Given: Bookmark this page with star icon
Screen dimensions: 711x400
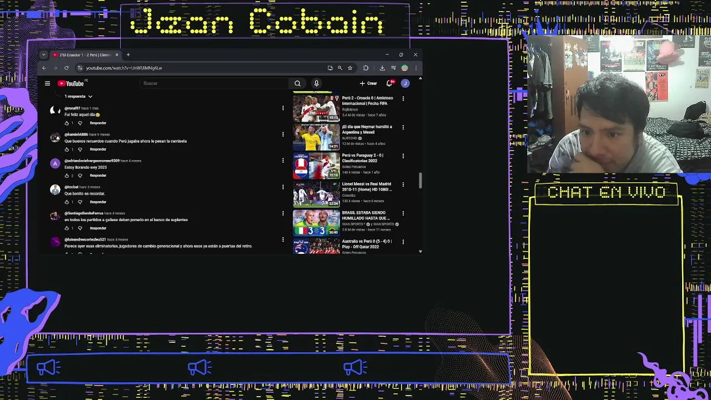Looking at the screenshot, I should tap(350, 68).
